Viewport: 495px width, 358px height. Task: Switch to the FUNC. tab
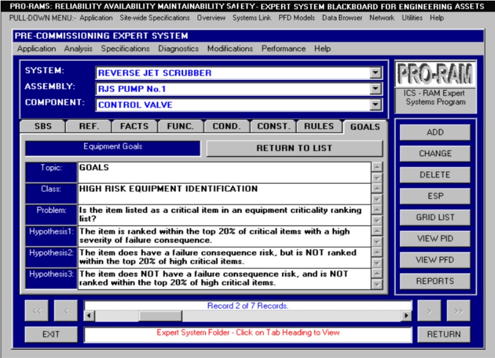[181, 126]
